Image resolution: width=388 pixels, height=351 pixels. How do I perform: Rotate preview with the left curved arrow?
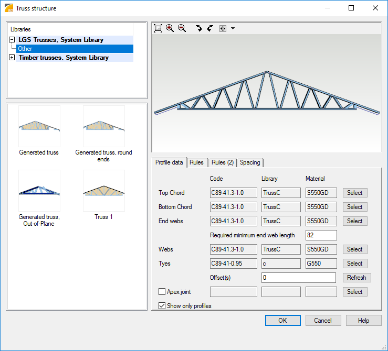[198, 28]
